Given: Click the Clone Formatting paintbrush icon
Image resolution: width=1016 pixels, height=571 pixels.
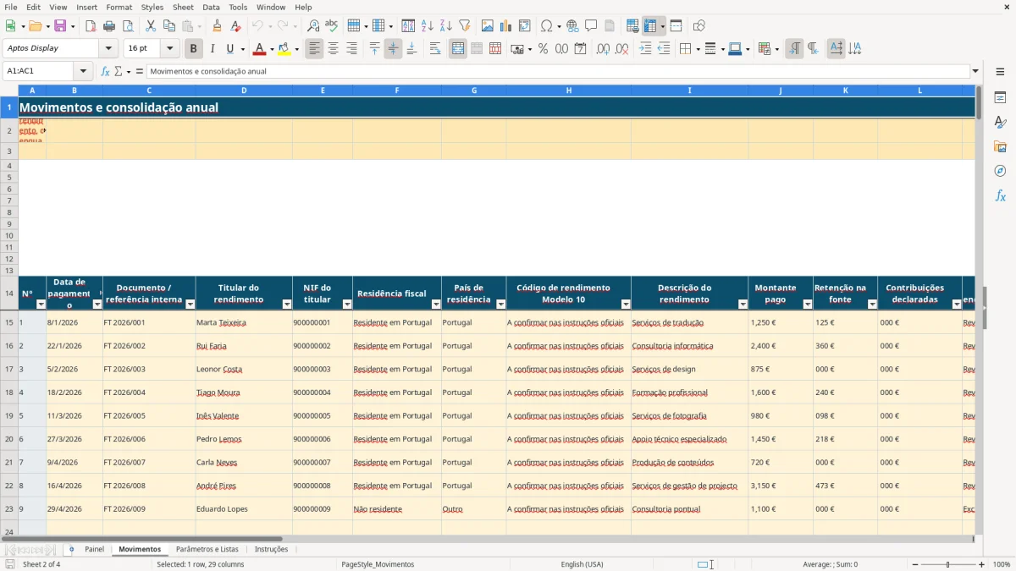Looking at the screenshot, I should (217, 26).
